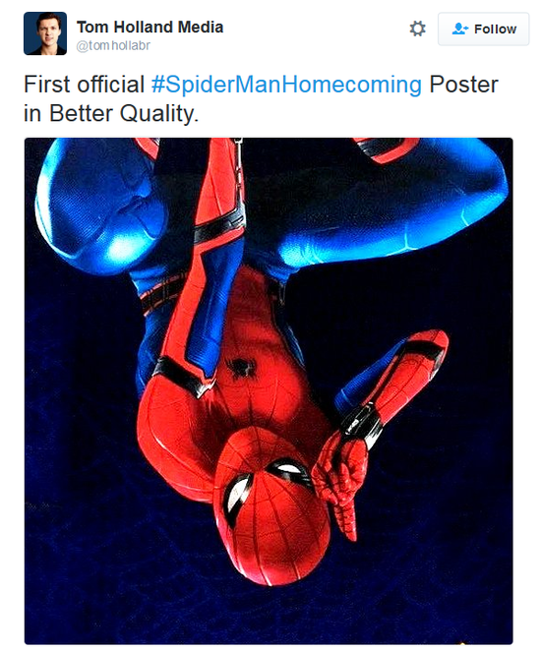Open the gear settings menu on tweet
The height and width of the screenshot is (651, 541).
(417, 29)
